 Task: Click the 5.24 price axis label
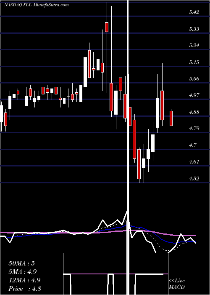coord(194,46)
